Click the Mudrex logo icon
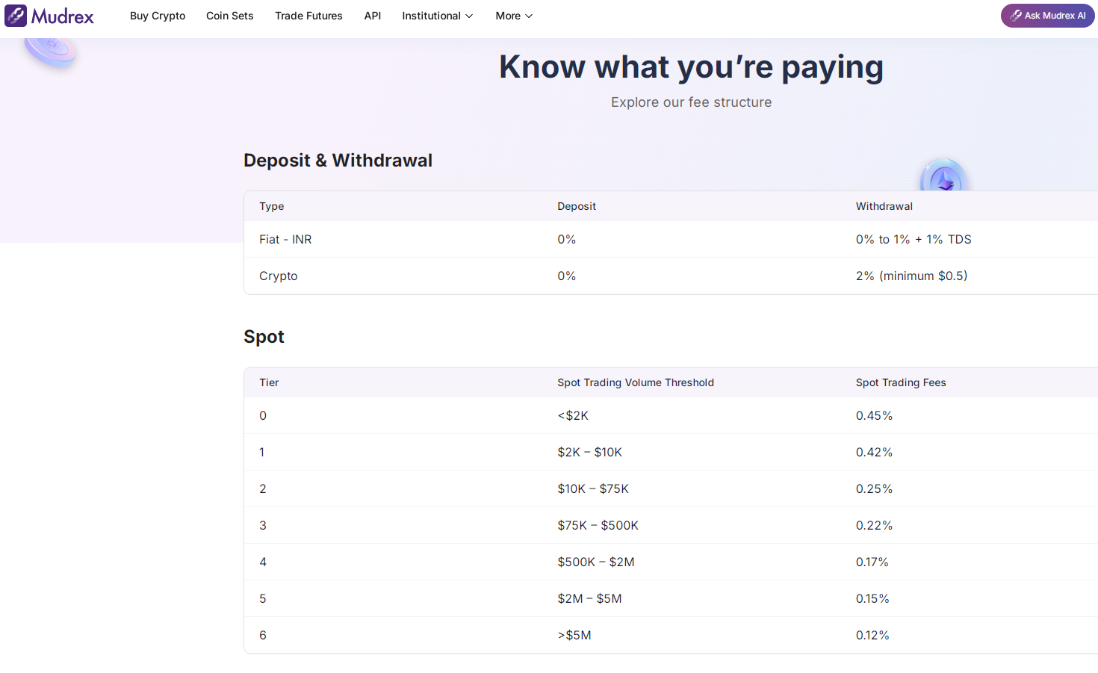 click(16, 16)
